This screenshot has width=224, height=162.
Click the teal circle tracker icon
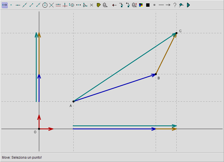click(181, 5)
